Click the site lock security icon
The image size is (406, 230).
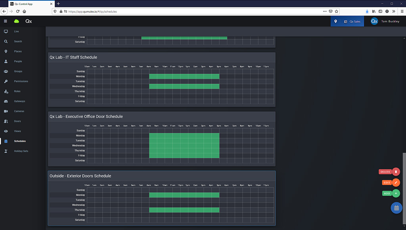coord(61,12)
